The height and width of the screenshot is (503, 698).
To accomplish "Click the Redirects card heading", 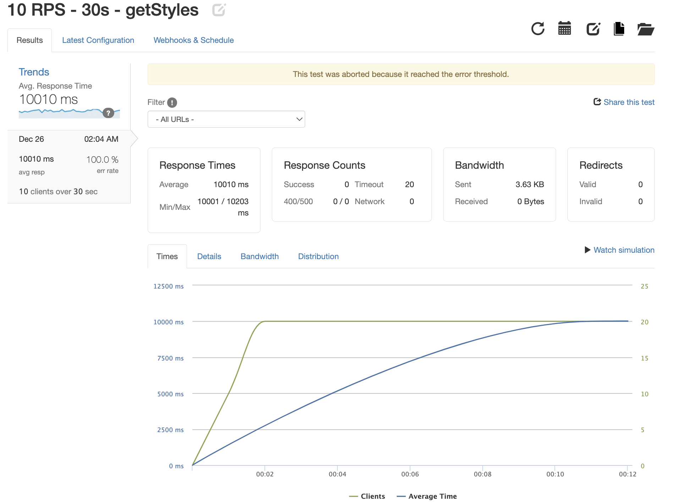I will pyautogui.click(x=601, y=165).
